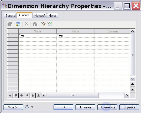The image size is (141, 113).
Task: Delete selected attribute with X icon
Action: point(27,24)
